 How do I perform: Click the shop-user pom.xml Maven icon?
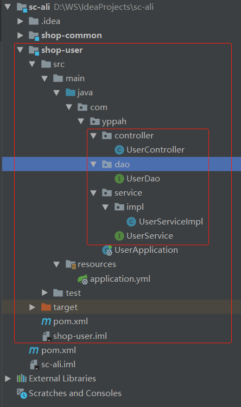click(x=46, y=321)
